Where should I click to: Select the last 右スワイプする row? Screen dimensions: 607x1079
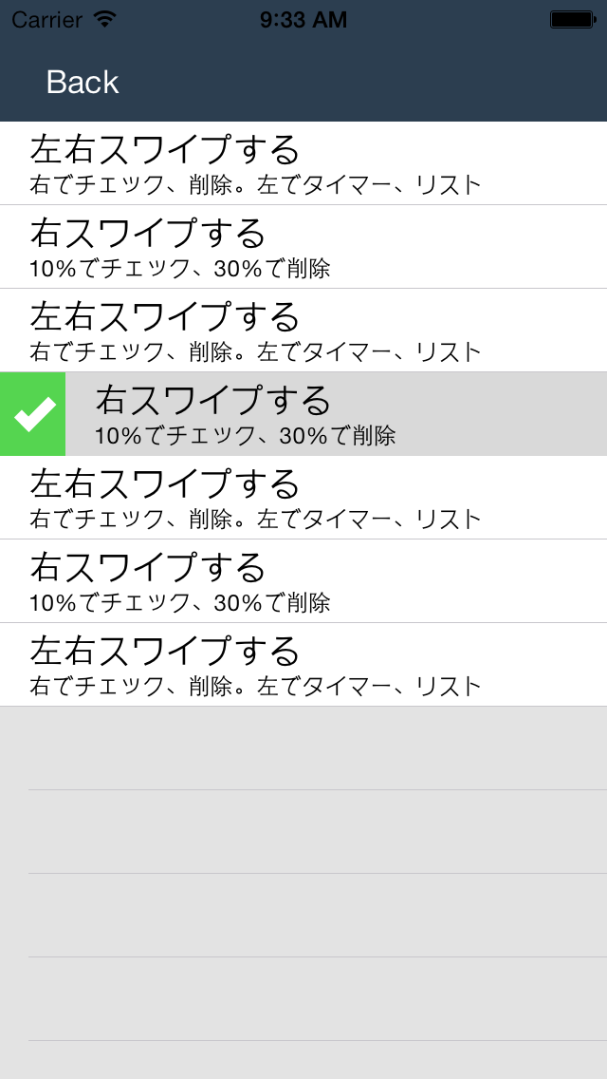tap(148, 568)
